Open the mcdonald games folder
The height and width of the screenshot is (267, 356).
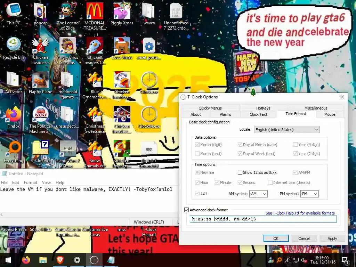click(x=67, y=85)
